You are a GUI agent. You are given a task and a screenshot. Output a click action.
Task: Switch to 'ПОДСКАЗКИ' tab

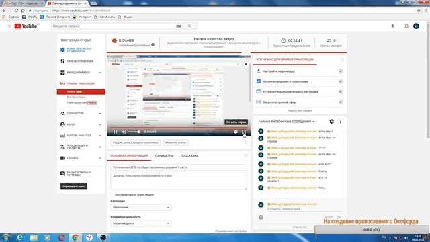point(189,155)
